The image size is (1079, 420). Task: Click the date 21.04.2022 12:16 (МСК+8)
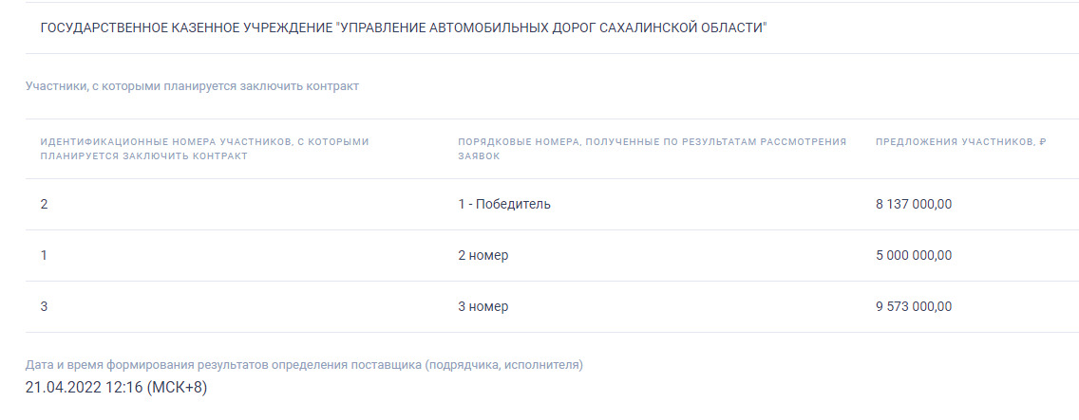point(116,388)
